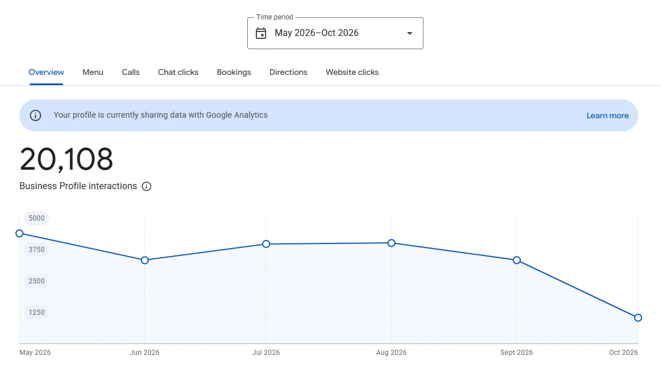Click the Business Profile interactions label
The image size is (661, 372).
78,186
